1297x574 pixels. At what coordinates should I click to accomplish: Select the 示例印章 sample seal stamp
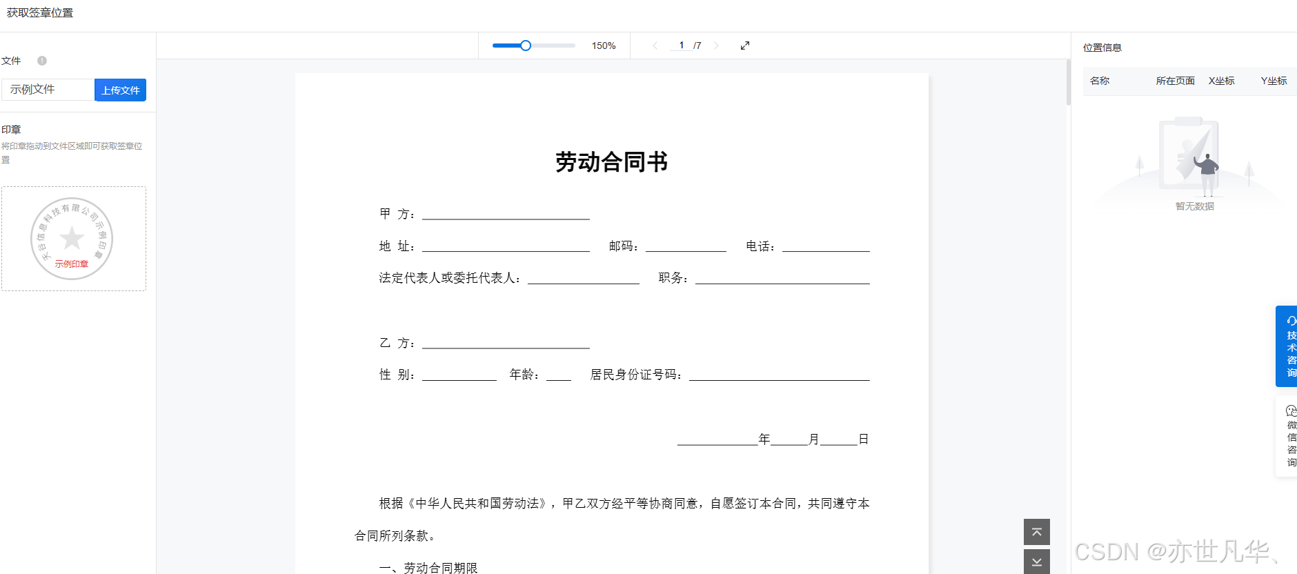[x=72, y=239]
